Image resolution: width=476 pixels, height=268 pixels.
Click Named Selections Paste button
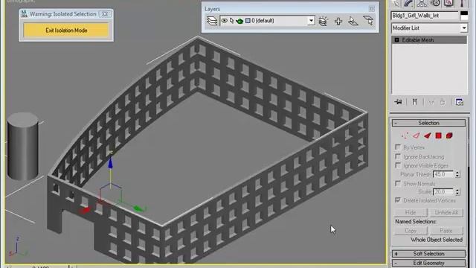(x=446, y=231)
